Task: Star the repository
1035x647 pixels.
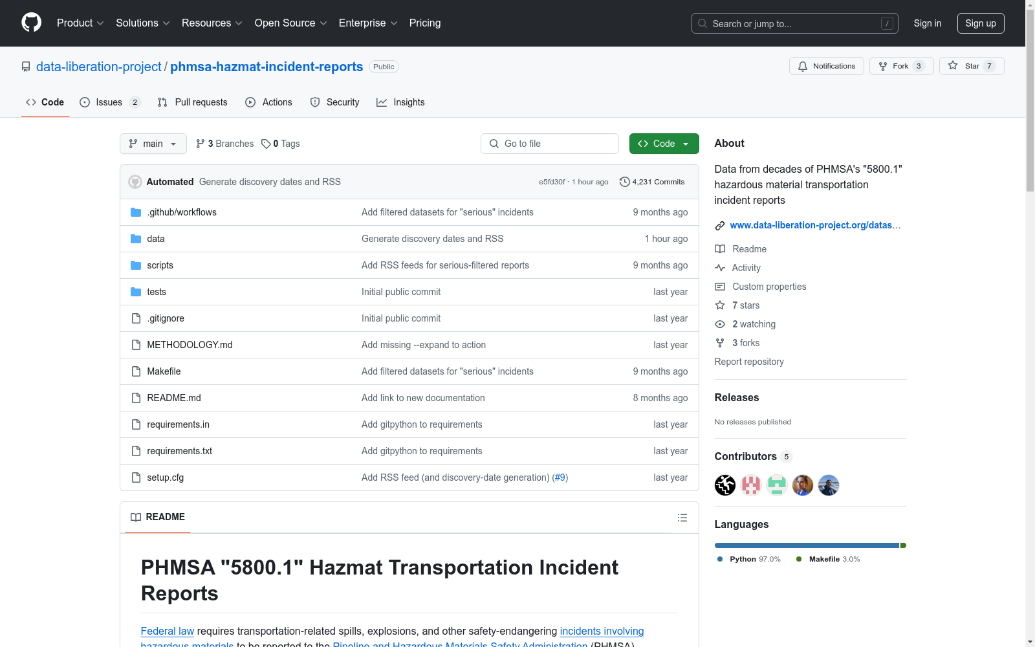Action: point(972,66)
